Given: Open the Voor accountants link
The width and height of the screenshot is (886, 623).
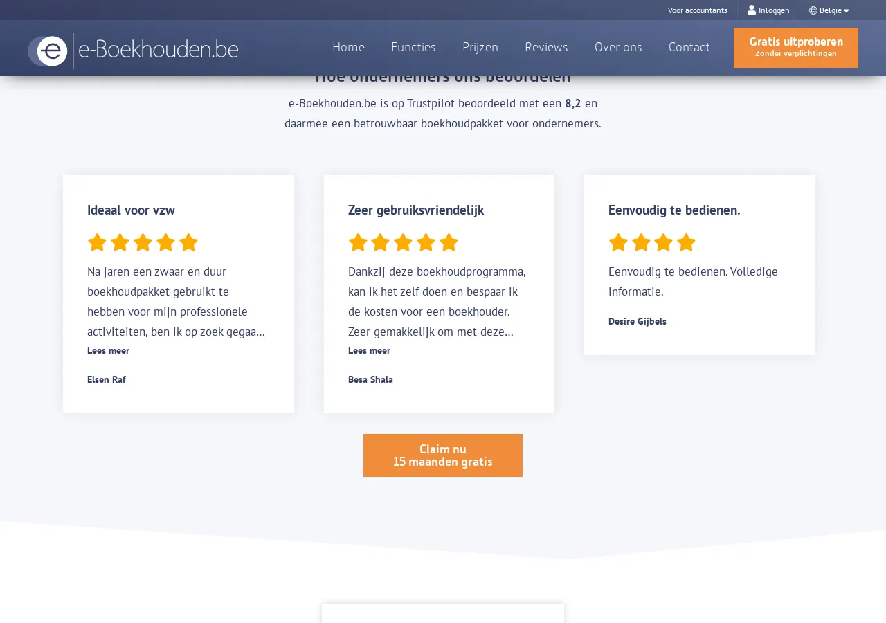Looking at the screenshot, I should [x=698, y=10].
